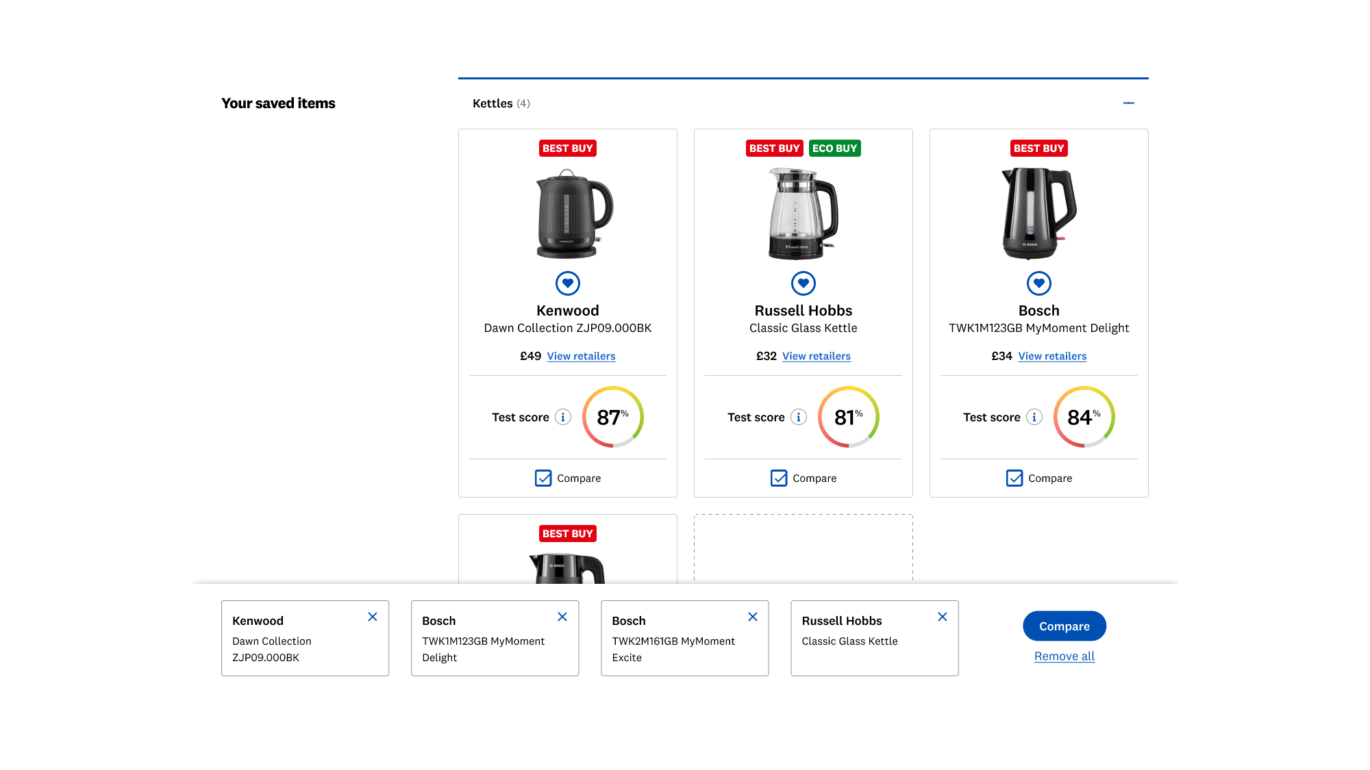
Task: Show Russell Hobbs test score info tooltip
Action: pyautogui.click(x=798, y=417)
